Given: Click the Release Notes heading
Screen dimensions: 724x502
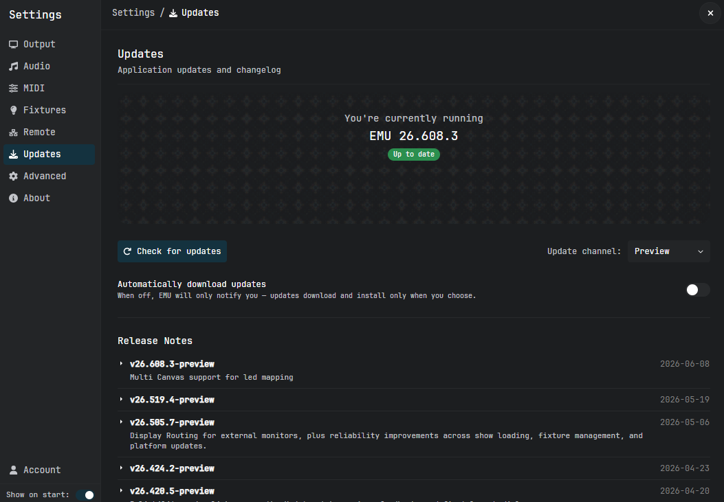Looking at the screenshot, I should pos(155,341).
